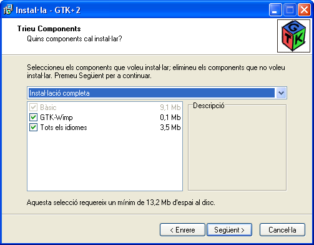Click the disabled maximize button
314x245 pixels.
(290, 10)
